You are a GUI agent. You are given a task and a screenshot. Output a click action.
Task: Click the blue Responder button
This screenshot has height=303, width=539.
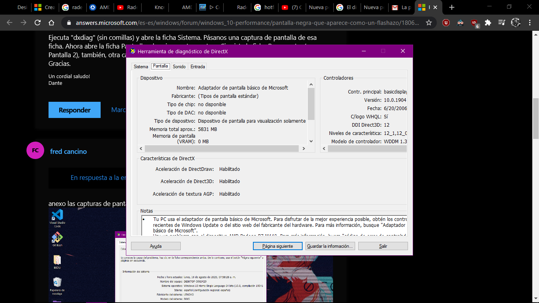pos(75,110)
